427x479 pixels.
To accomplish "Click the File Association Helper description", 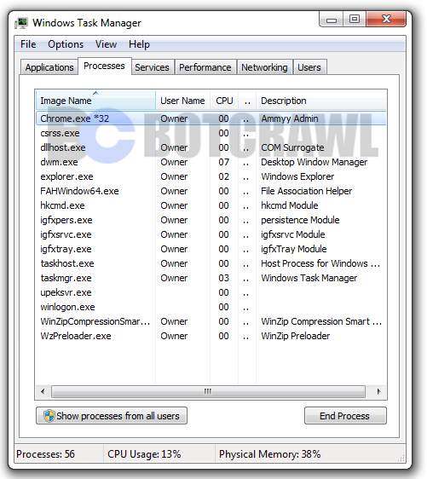I will [306, 191].
